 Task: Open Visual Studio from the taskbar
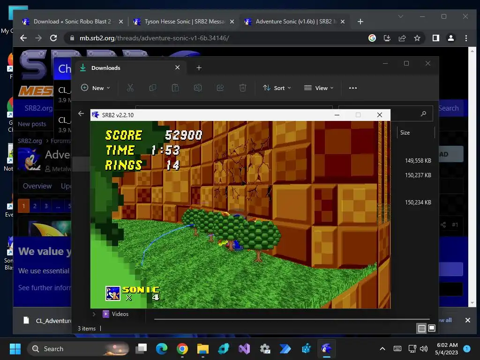(x=244, y=349)
